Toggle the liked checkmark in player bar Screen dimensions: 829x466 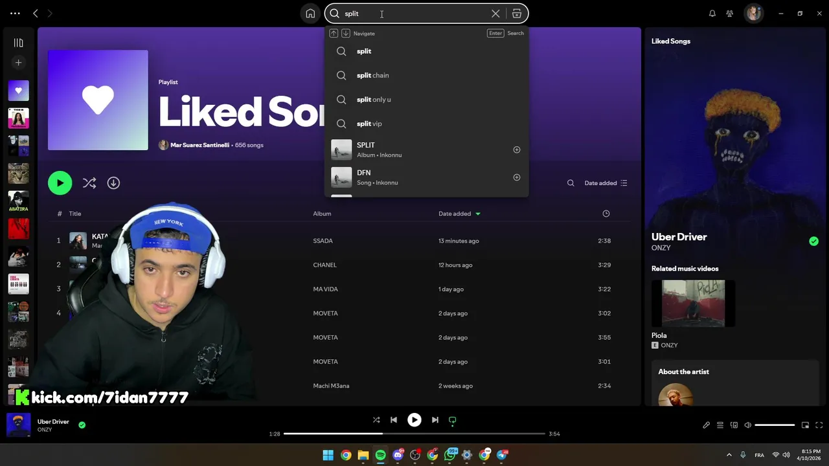click(x=82, y=425)
